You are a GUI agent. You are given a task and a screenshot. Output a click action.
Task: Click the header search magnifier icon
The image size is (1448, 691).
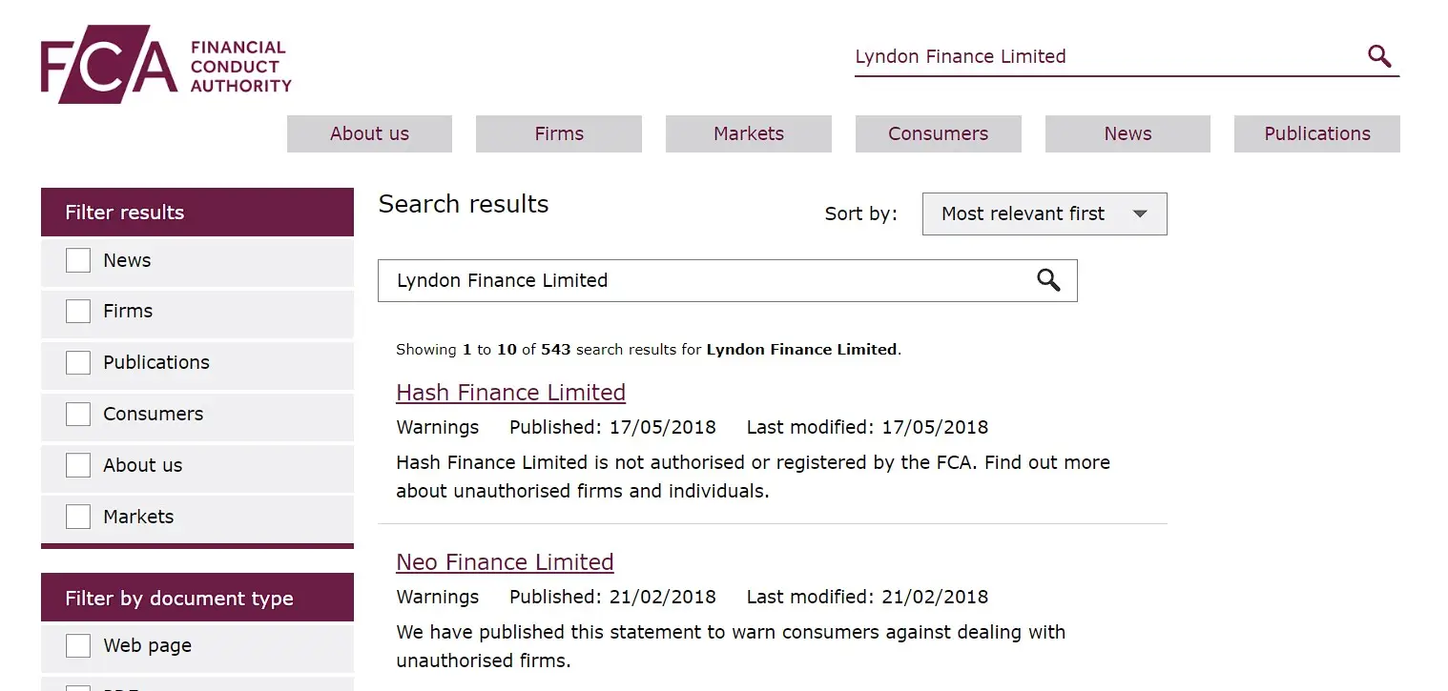pyautogui.click(x=1379, y=56)
